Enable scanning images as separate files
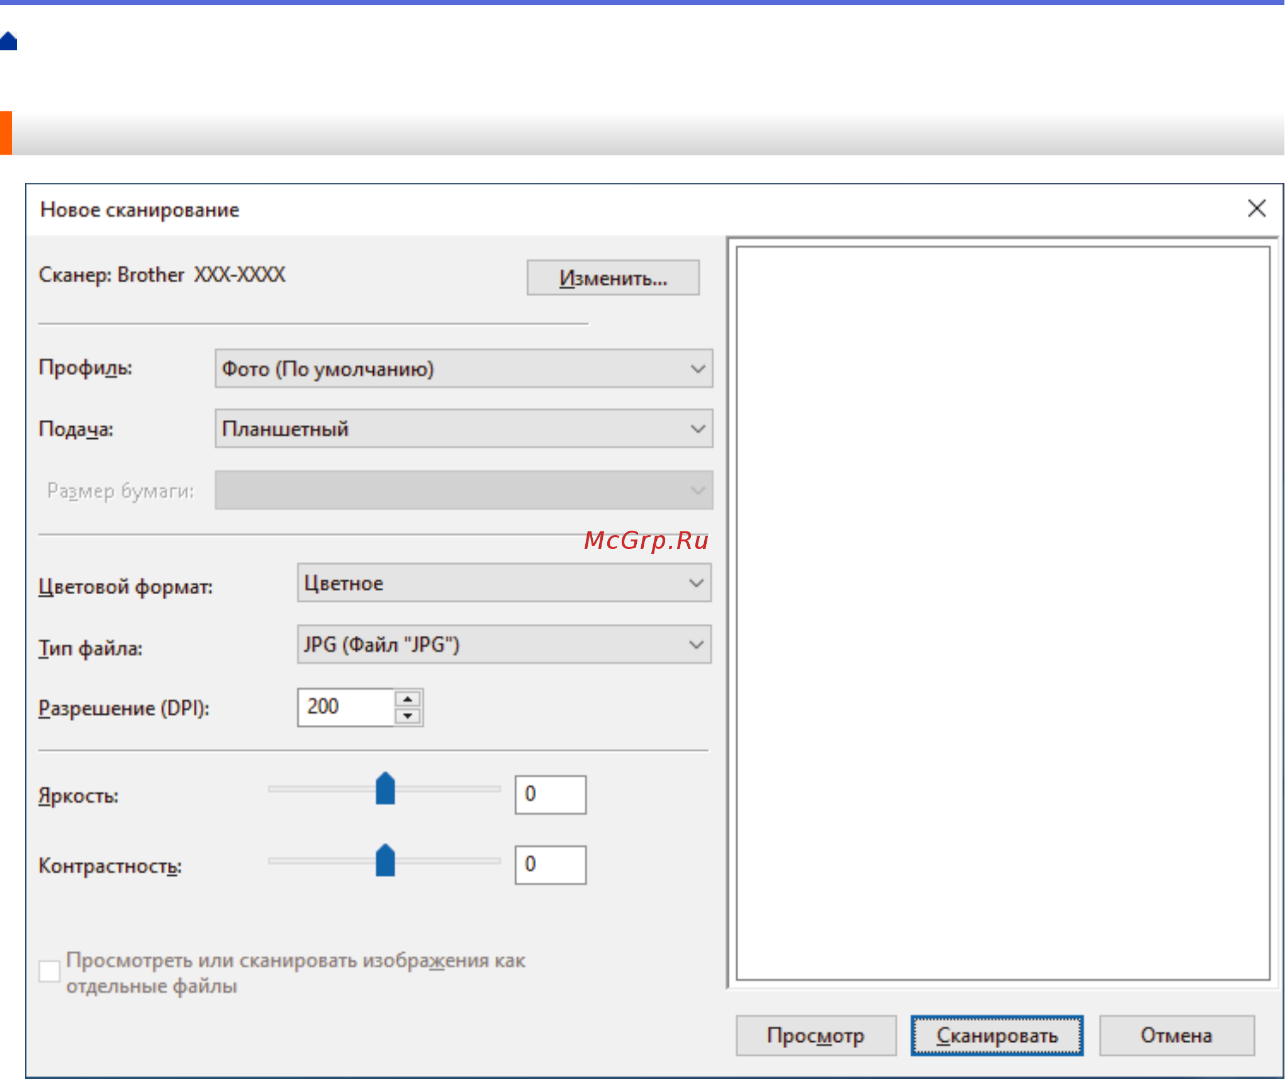Image resolution: width=1285 pixels, height=1079 pixels. pyautogui.click(x=50, y=971)
